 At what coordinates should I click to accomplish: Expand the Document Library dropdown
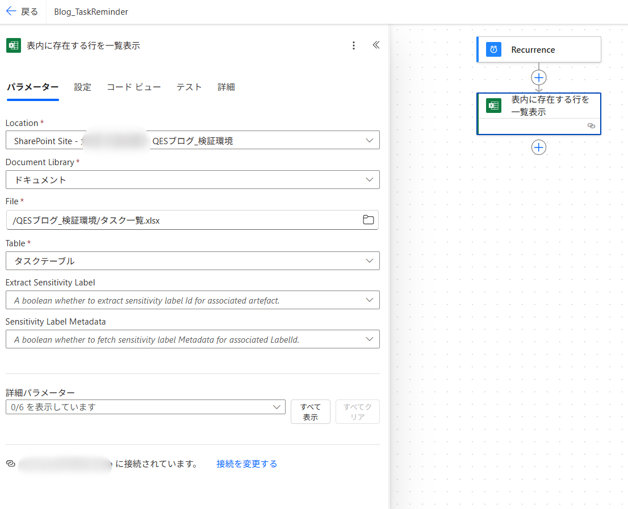point(370,180)
